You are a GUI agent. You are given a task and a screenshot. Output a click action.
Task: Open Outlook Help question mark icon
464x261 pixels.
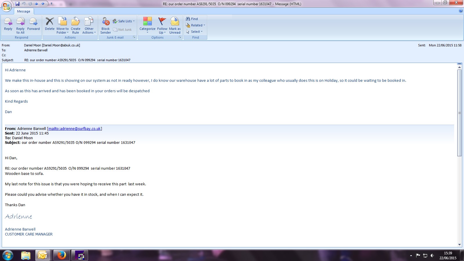click(461, 11)
